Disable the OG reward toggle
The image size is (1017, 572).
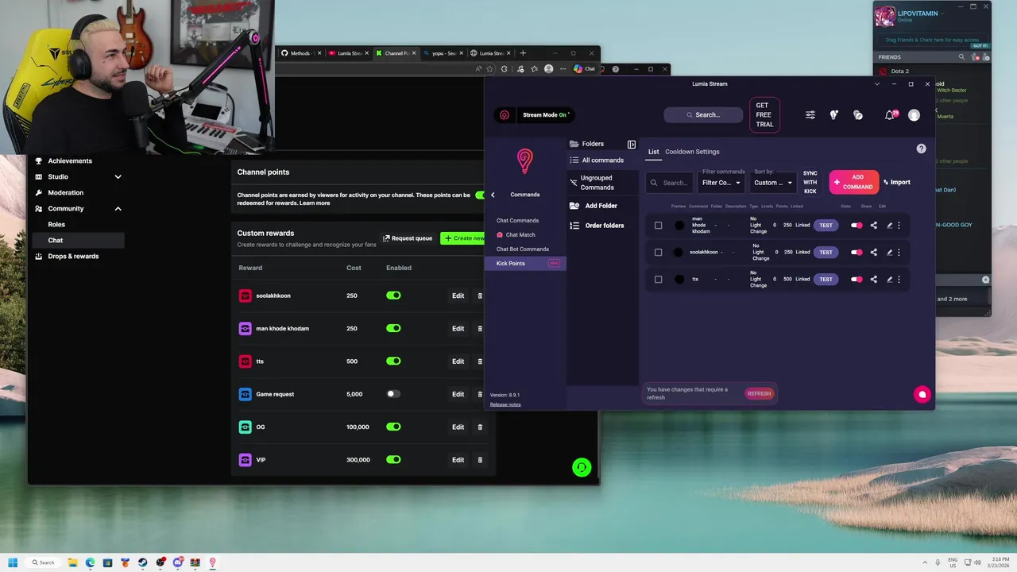393,427
